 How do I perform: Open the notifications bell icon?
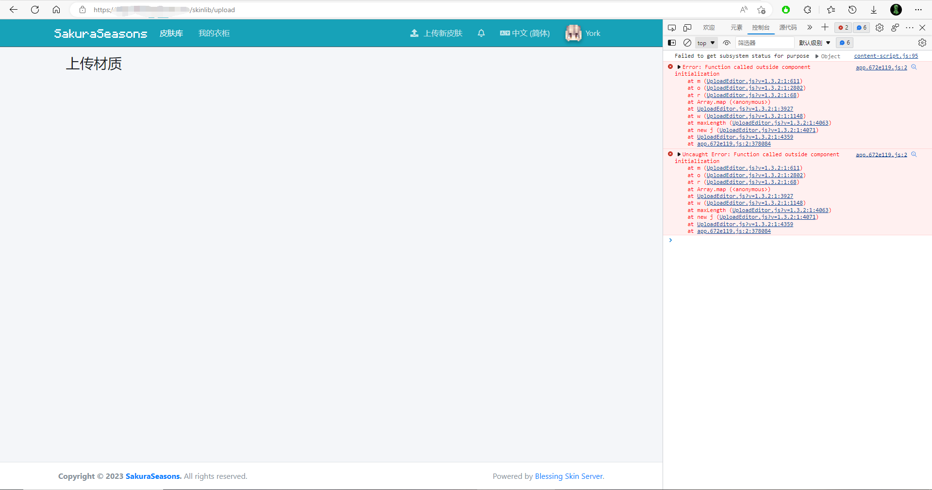pyautogui.click(x=481, y=33)
